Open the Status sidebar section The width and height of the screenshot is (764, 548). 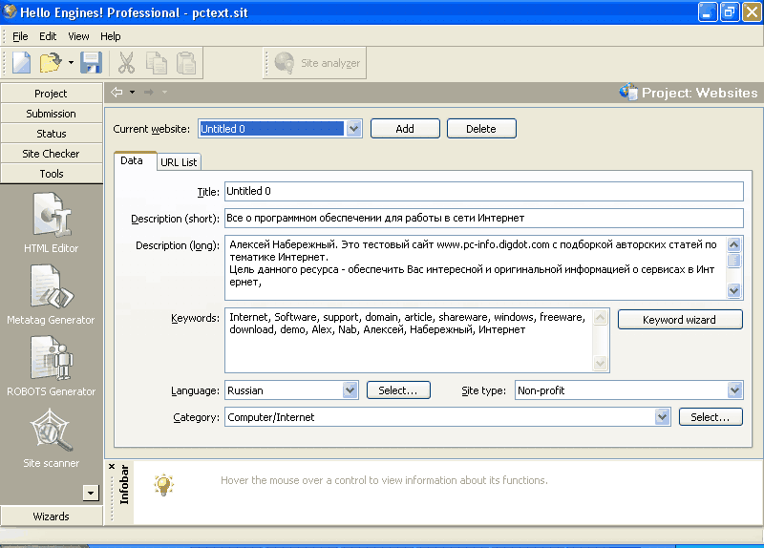pyautogui.click(x=52, y=134)
